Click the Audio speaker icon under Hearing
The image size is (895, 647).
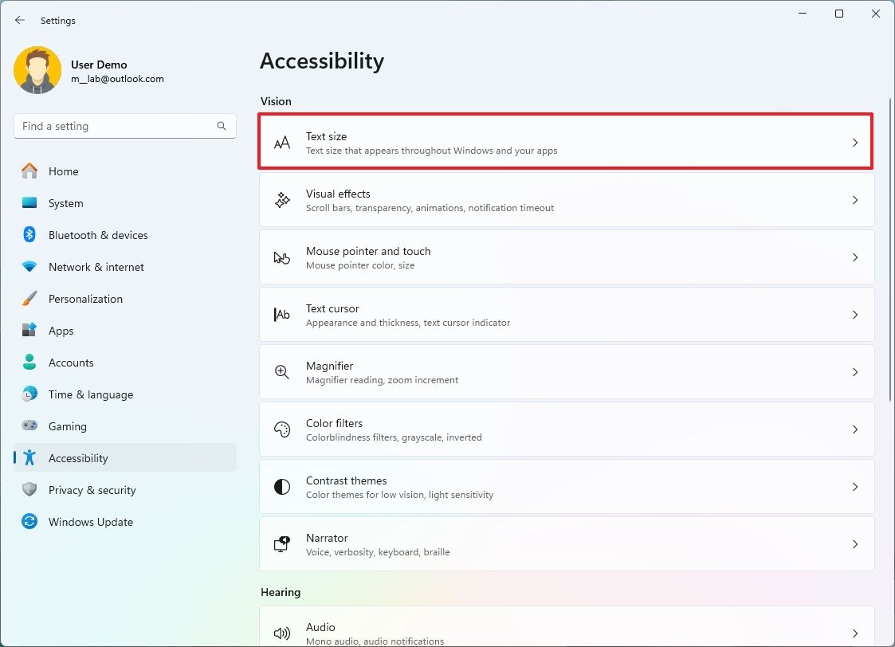(282, 633)
